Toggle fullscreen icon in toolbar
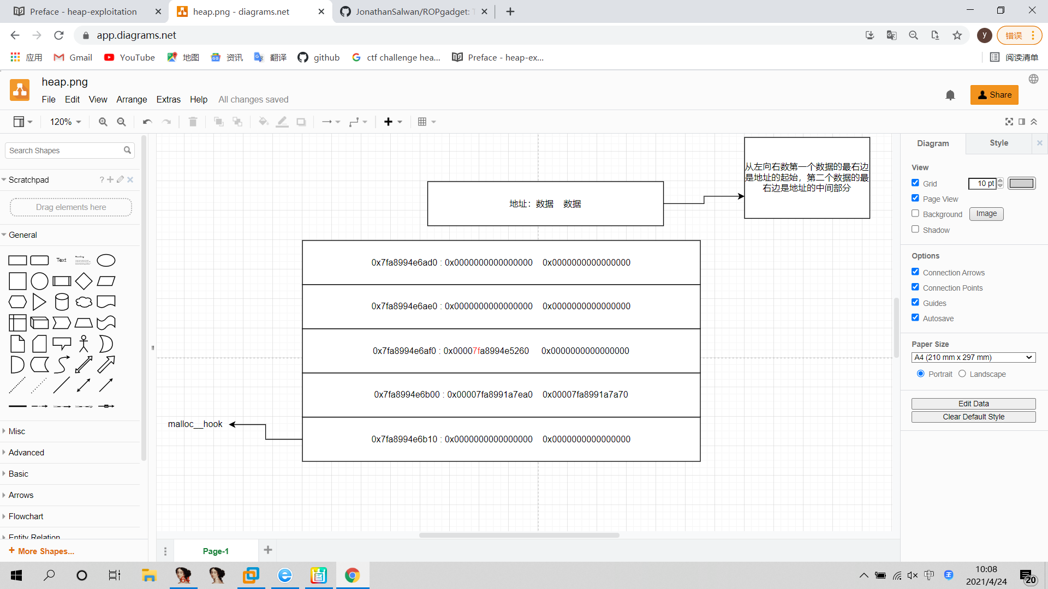 pos(1009,122)
